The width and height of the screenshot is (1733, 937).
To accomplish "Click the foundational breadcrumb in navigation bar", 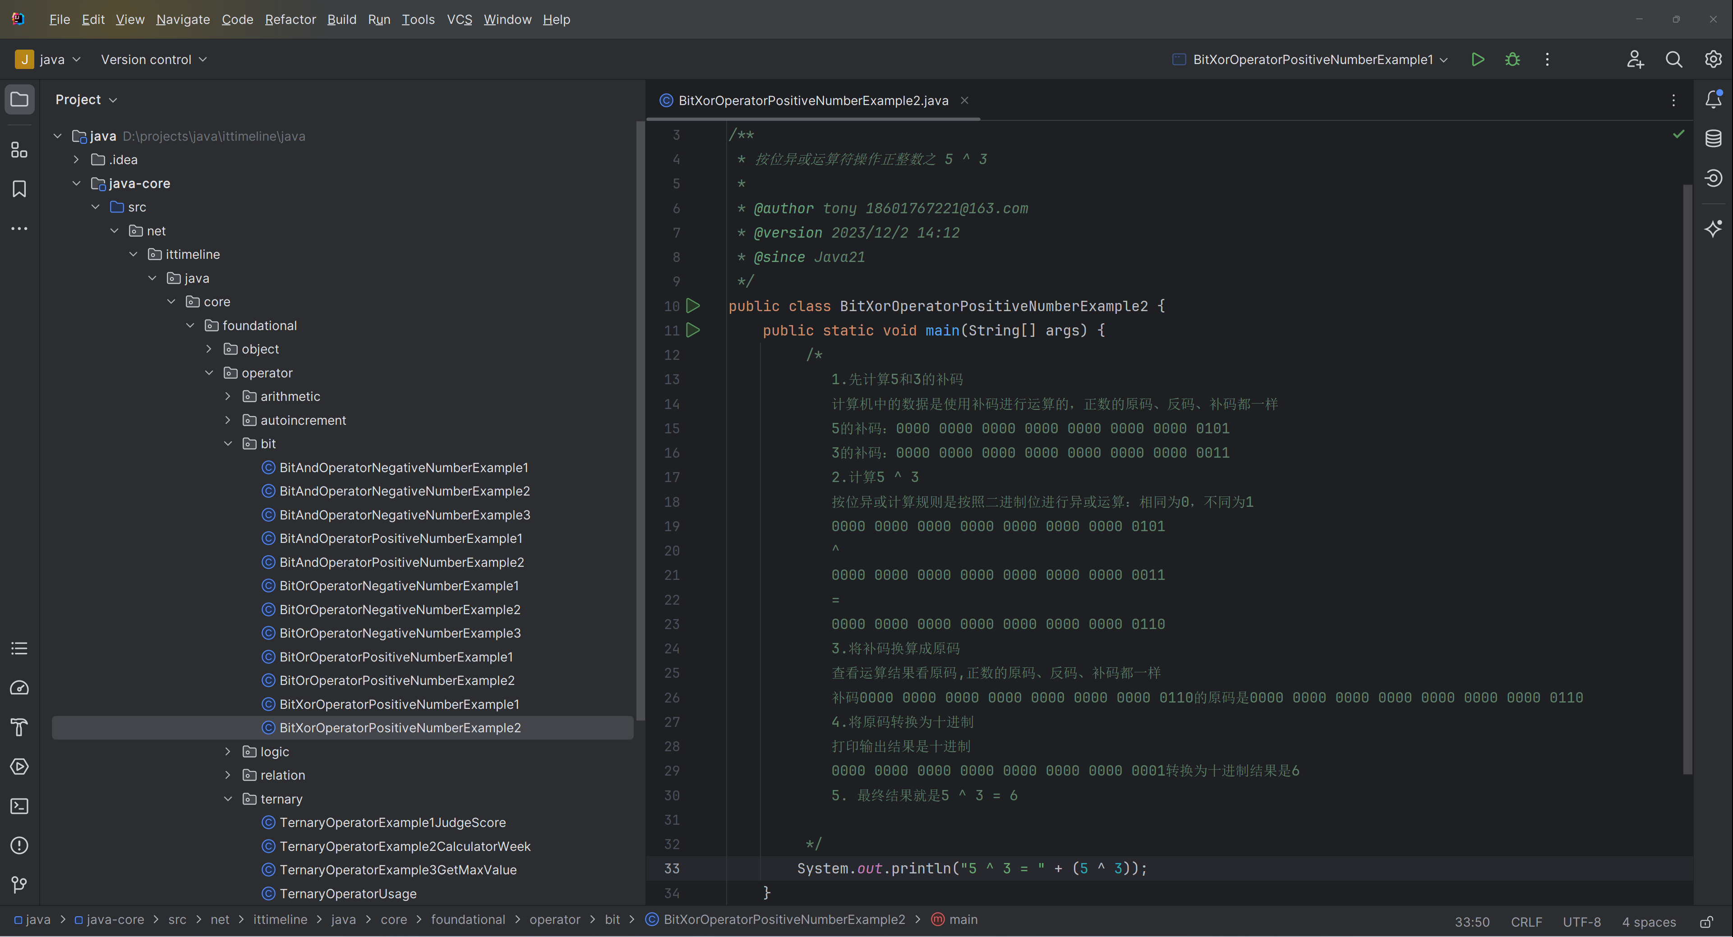I will [468, 919].
